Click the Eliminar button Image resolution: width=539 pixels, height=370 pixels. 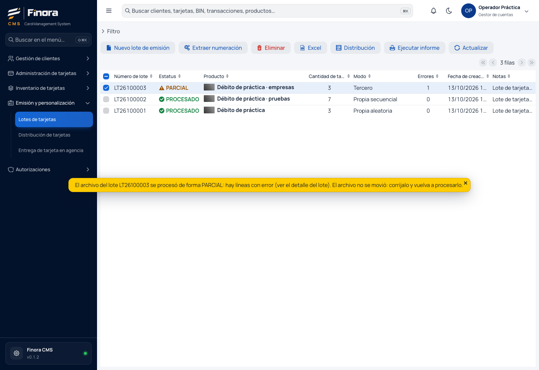pyautogui.click(x=271, y=48)
